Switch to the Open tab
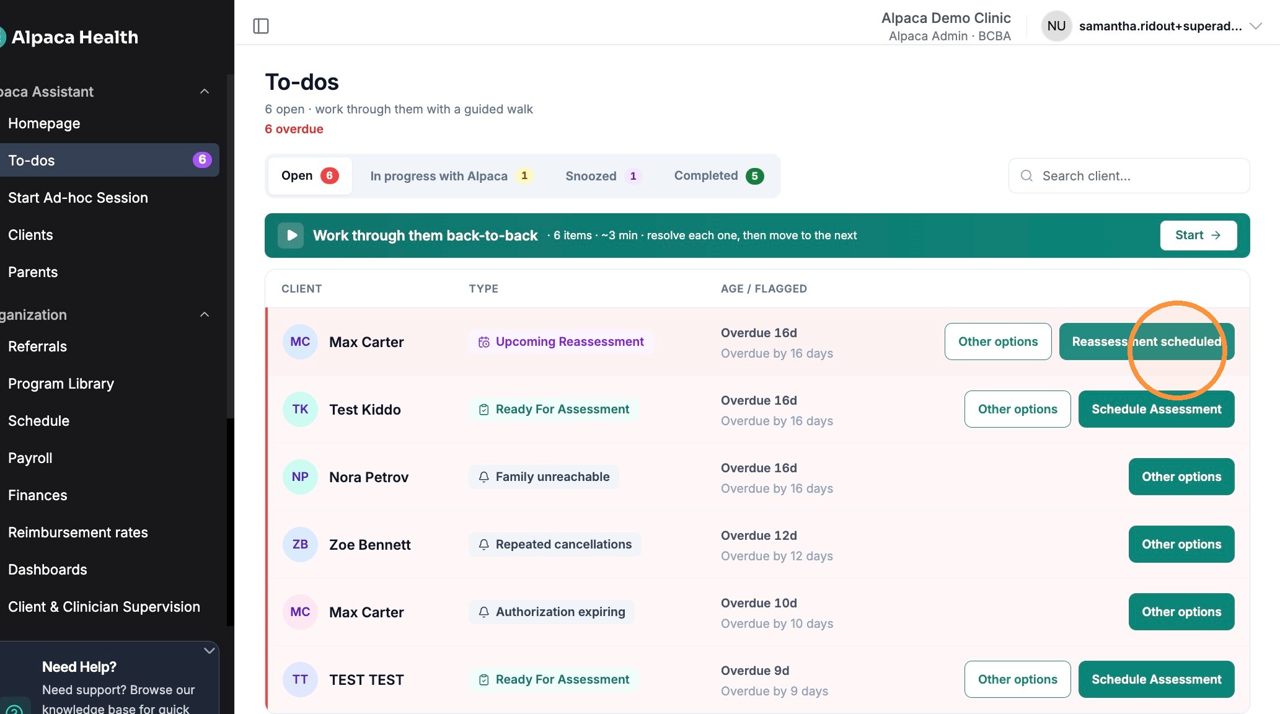 point(310,176)
